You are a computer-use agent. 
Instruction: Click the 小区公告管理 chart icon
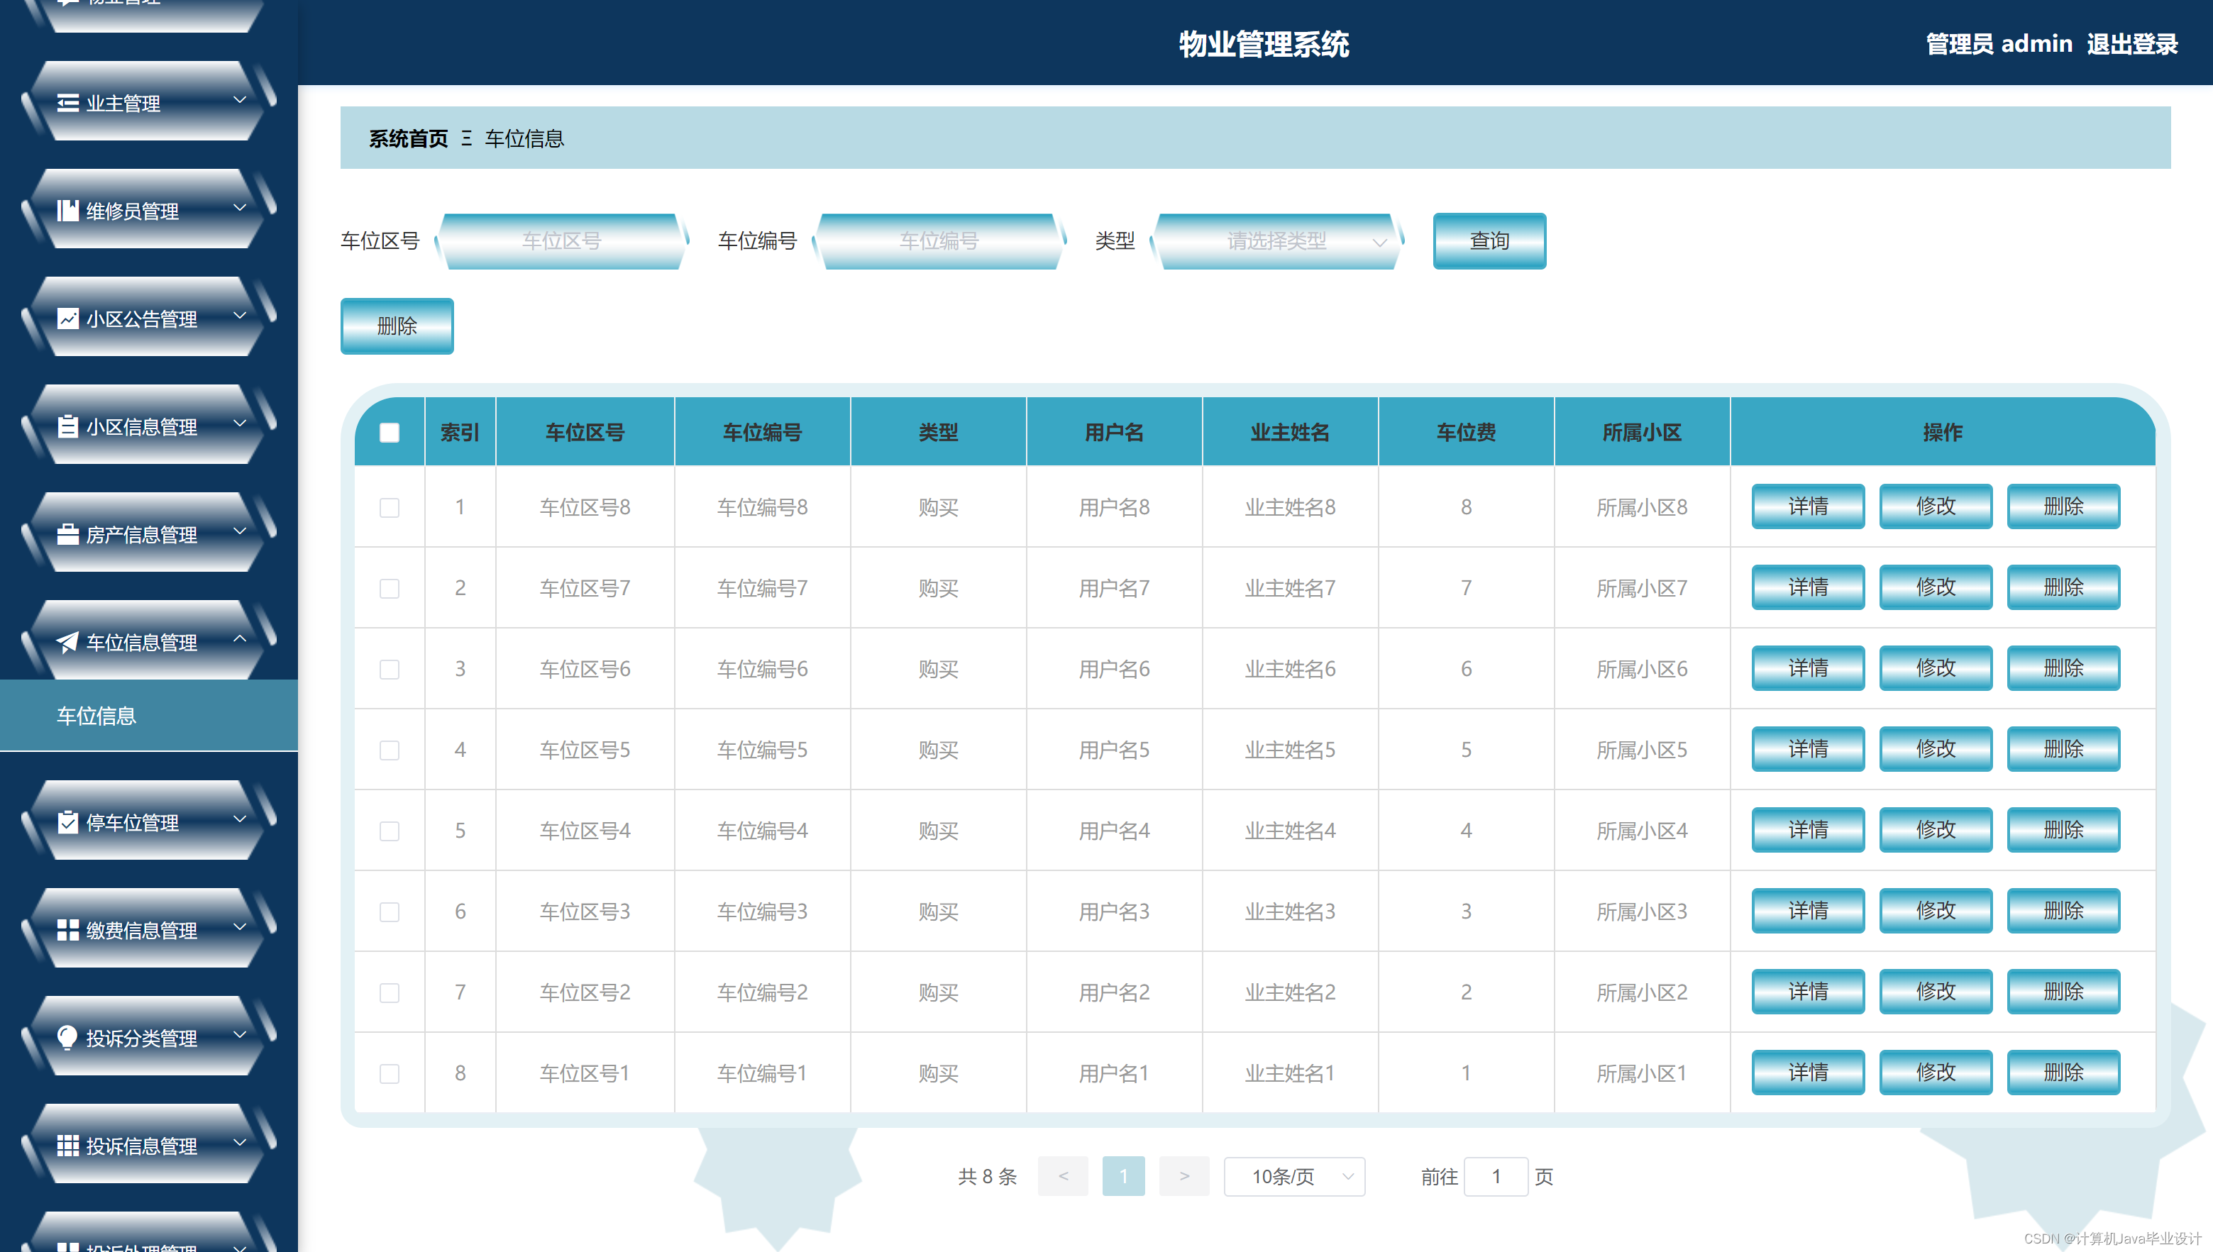(67, 319)
